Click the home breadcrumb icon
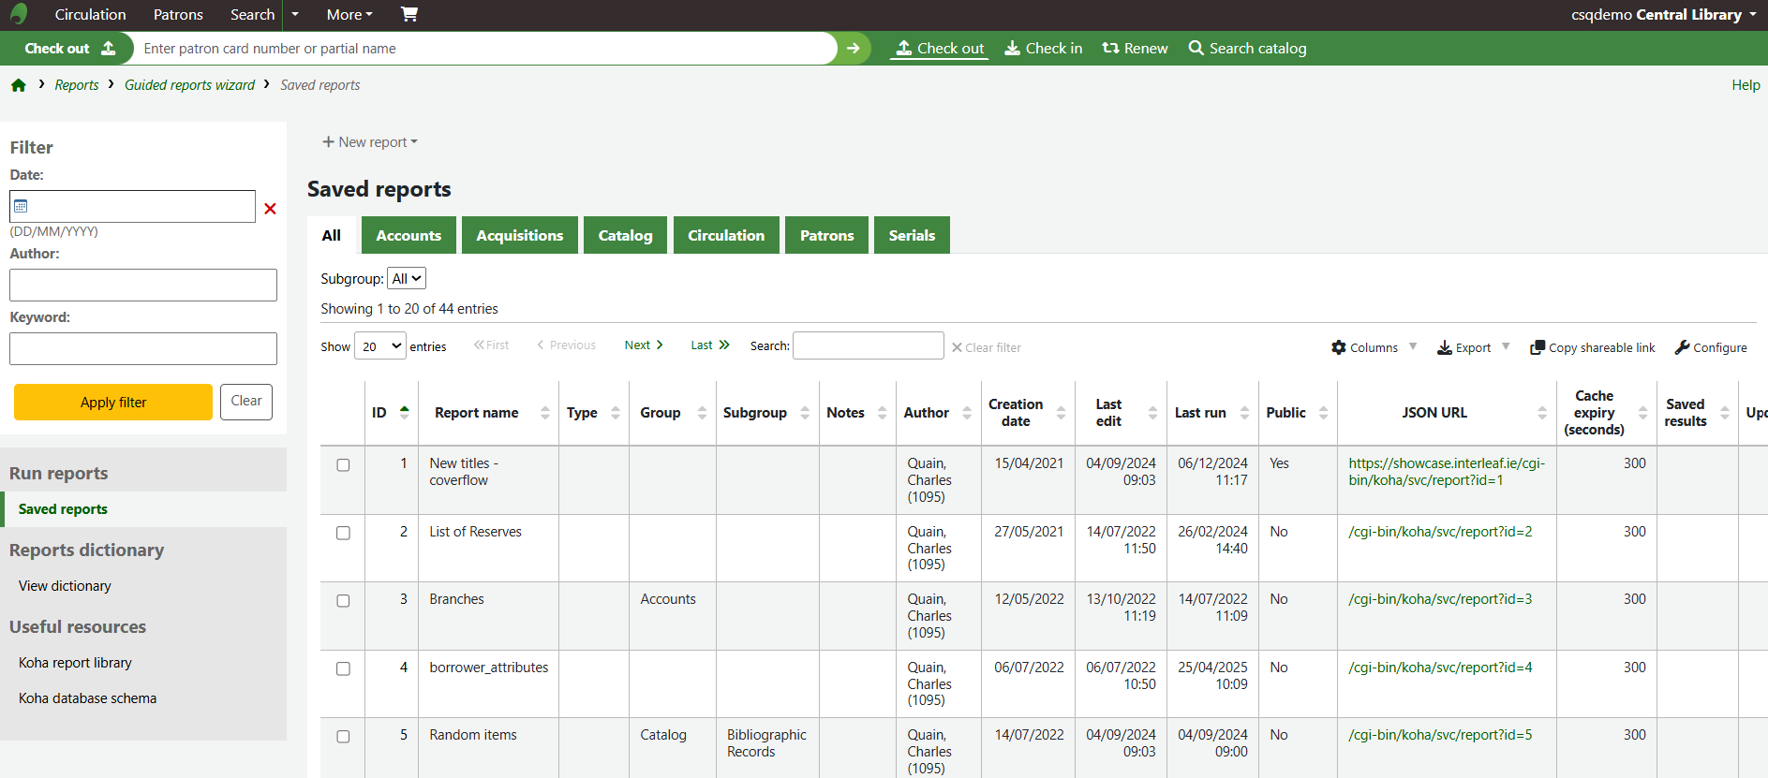The width and height of the screenshot is (1768, 778). coord(19,85)
